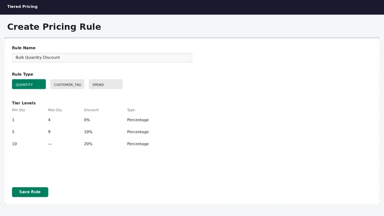Viewport: 384px width, 216px height.
Task: Click Percentage type in the 20% row
Action: [x=138, y=144]
